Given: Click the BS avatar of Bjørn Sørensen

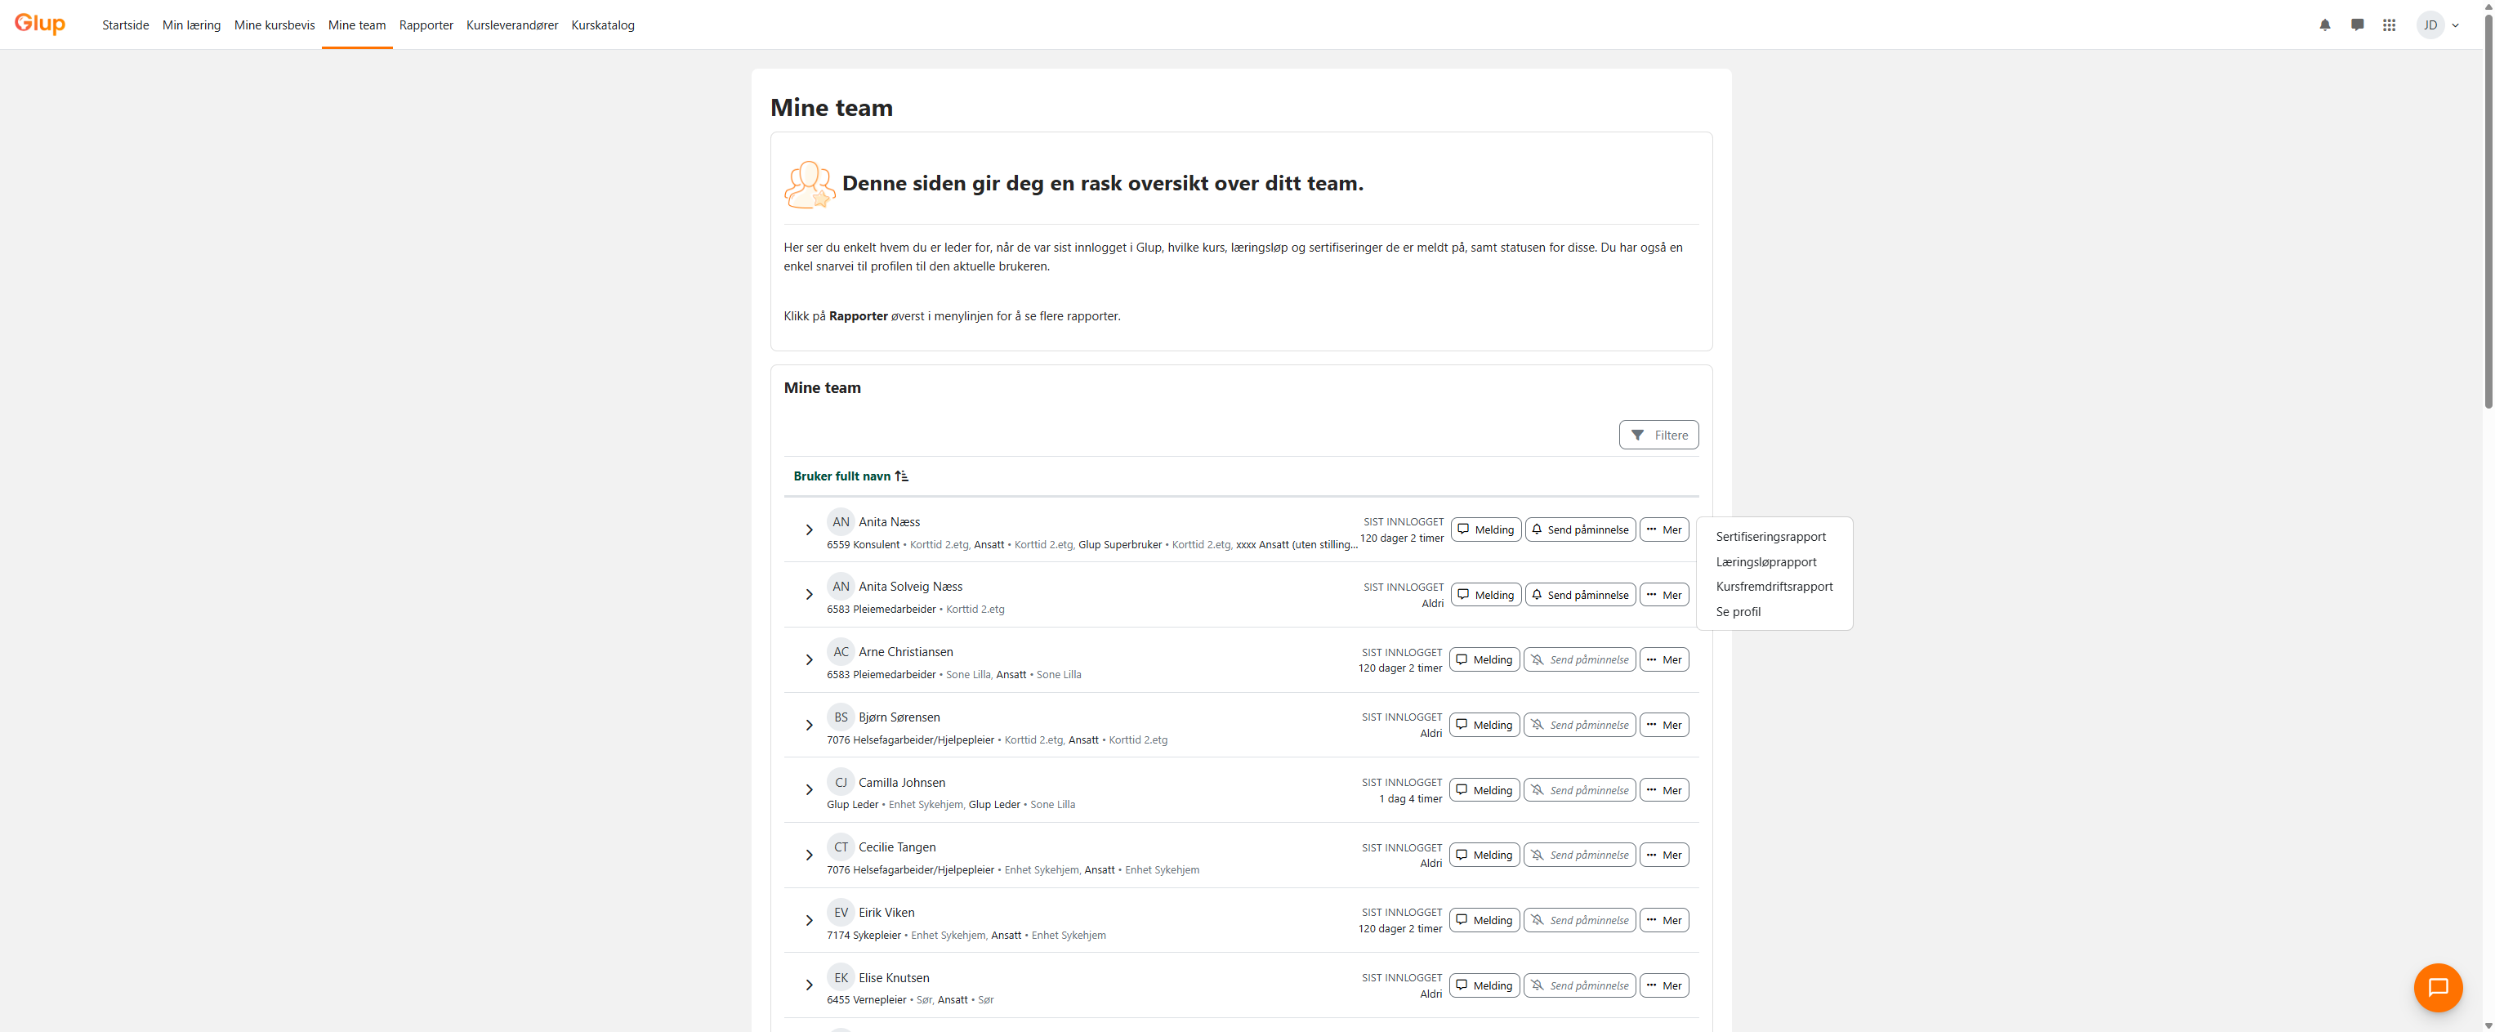Looking at the screenshot, I should tap(841, 717).
